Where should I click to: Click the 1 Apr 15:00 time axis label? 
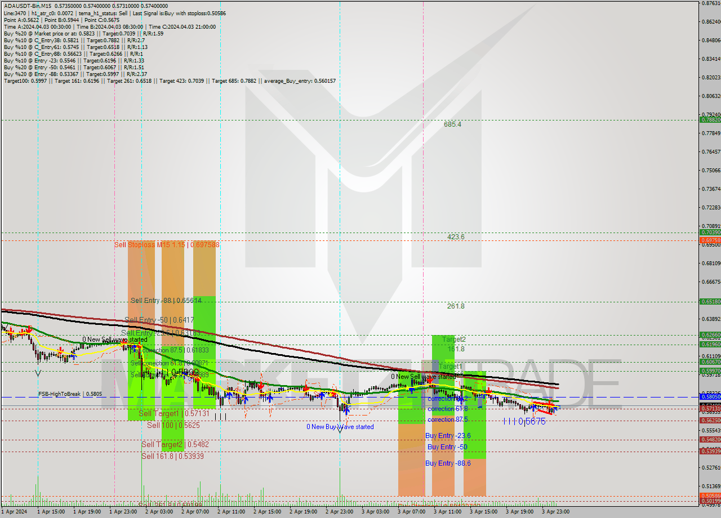[x=50, y=512]
